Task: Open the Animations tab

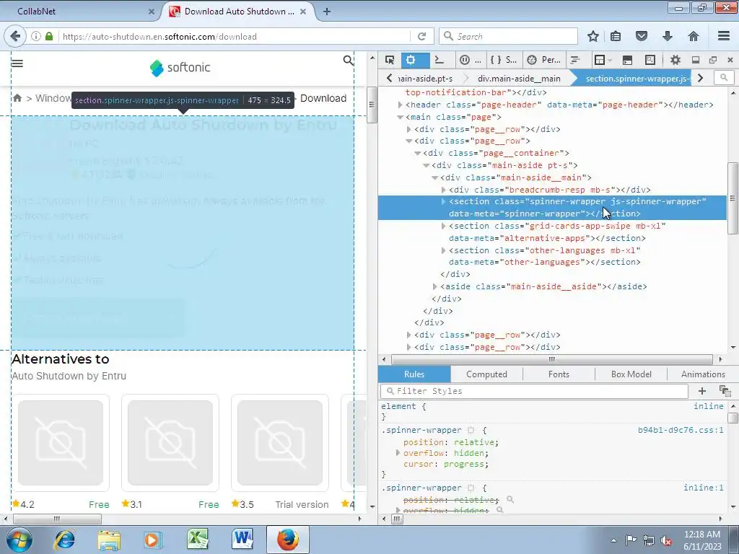Action: tap(703, 374)
